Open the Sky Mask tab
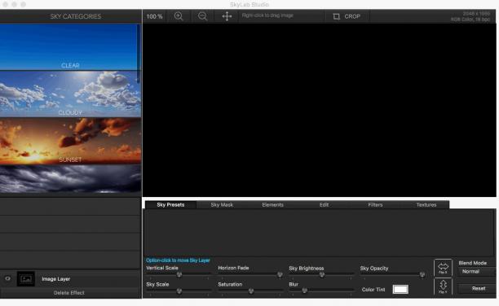This screenshot has width=499, height=306. click(x=222, y=204)
